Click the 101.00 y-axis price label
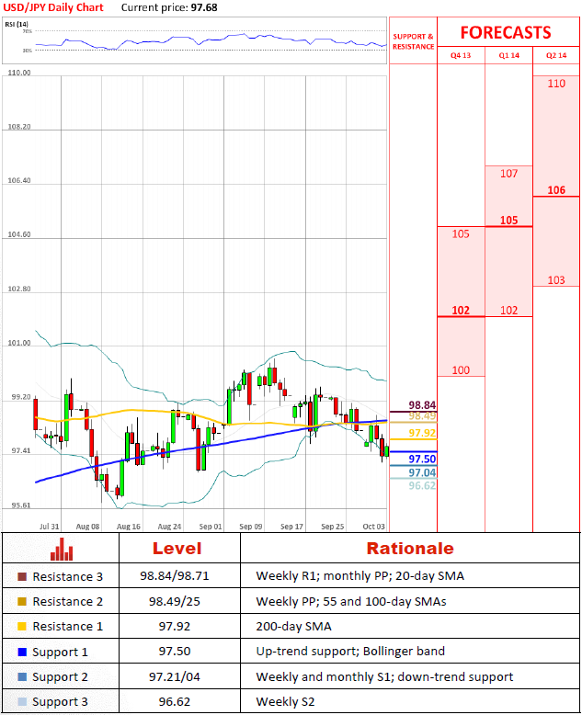 (19, 343)
